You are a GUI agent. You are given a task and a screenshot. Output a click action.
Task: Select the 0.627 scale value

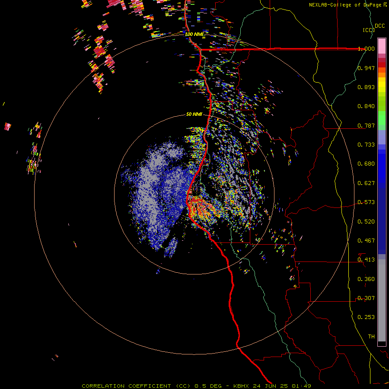coord(366,183)
